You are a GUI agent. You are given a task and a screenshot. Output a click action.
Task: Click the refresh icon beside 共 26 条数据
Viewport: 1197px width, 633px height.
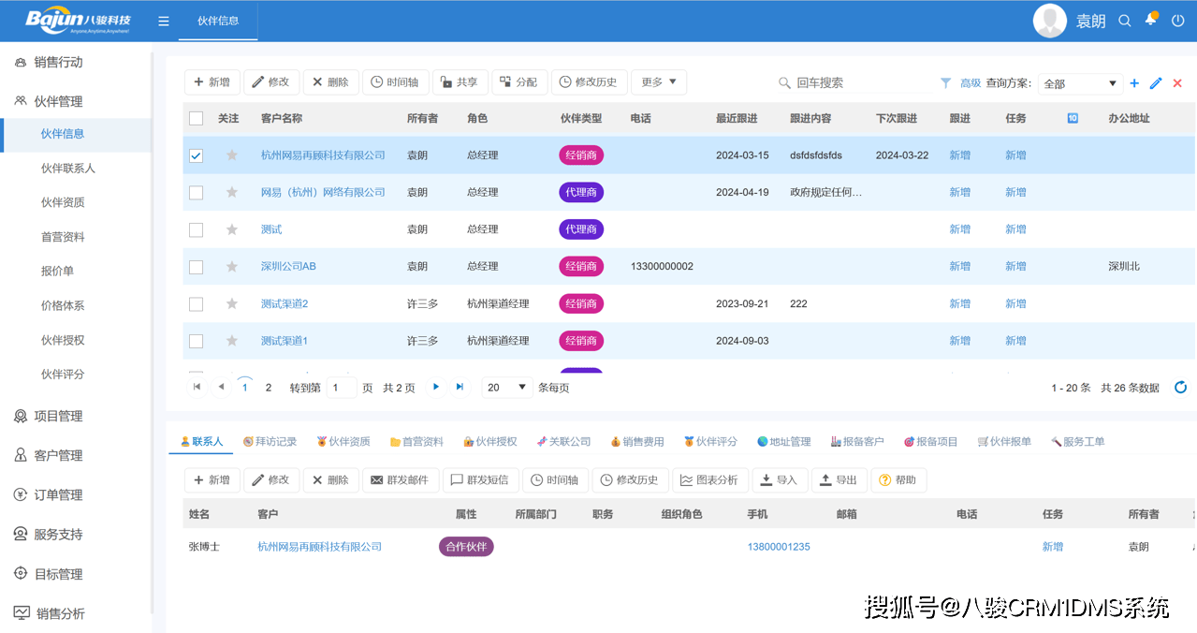(1180, 388)
